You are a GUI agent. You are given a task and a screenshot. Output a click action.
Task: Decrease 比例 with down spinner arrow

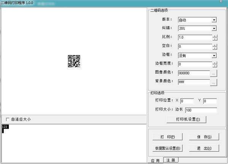215,39
